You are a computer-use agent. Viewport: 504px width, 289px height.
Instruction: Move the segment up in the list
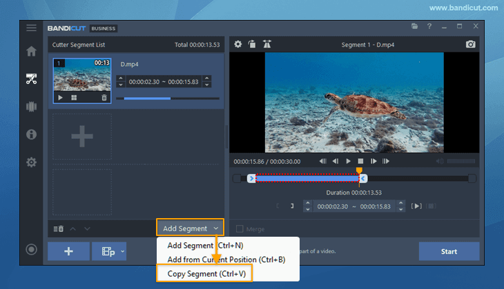(73, 228)
